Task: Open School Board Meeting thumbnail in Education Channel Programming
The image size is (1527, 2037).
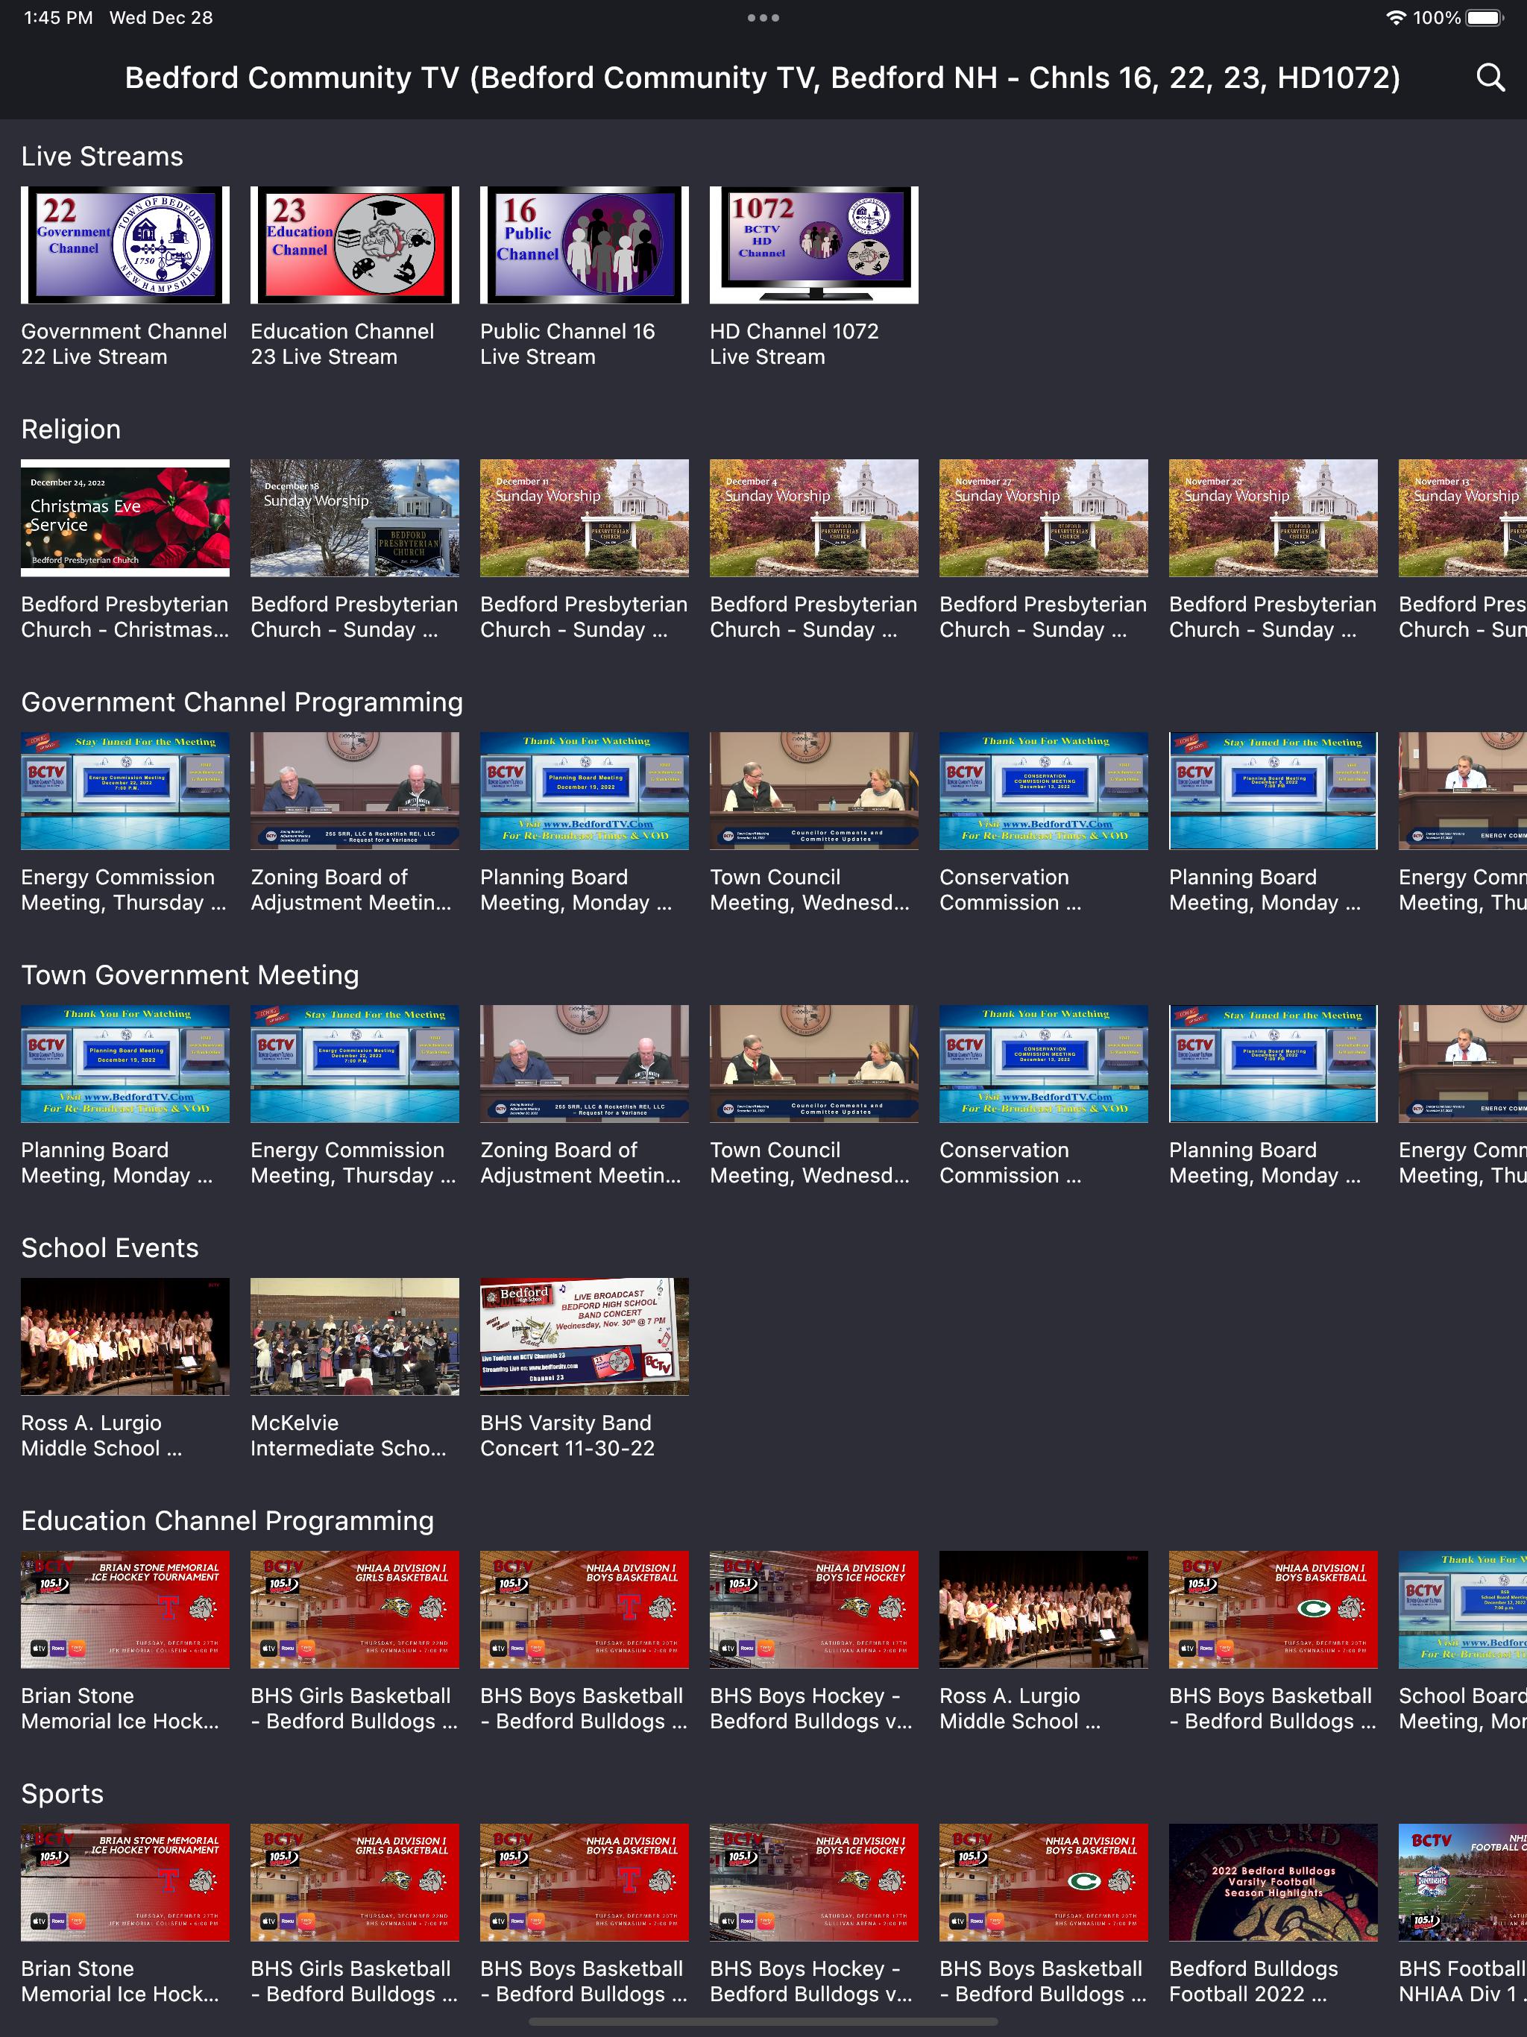Action: pyautogui.click(x=1463, y=1610)
